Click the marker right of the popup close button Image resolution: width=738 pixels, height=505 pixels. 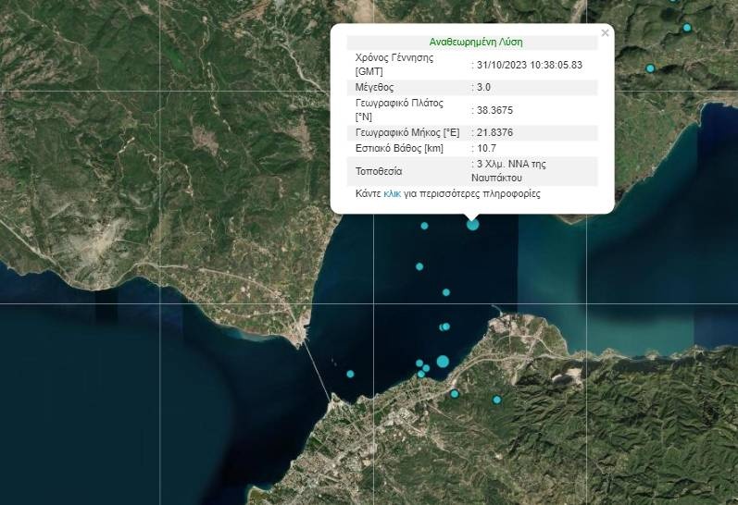point(650,68)
